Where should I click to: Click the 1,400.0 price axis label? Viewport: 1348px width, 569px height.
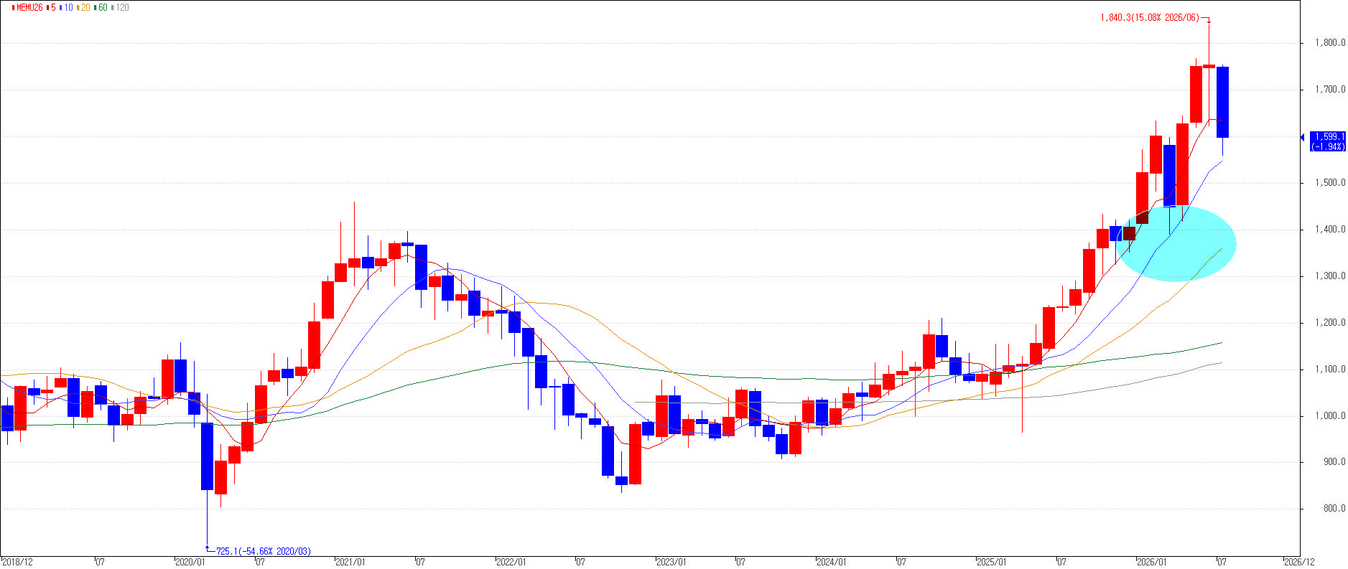click(x=1330, y=230)
